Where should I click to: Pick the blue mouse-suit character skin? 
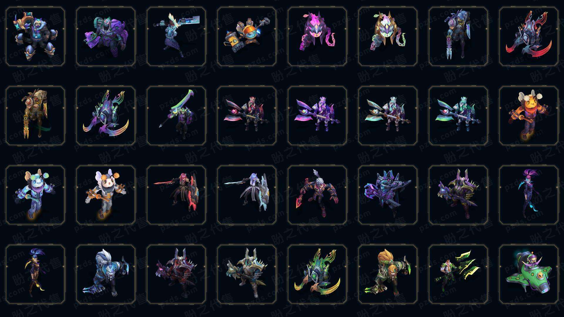coord(35,195)
